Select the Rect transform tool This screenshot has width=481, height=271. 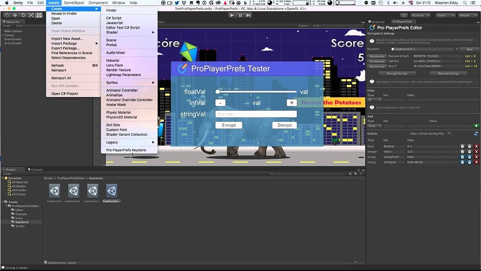(x=39, y=15)
